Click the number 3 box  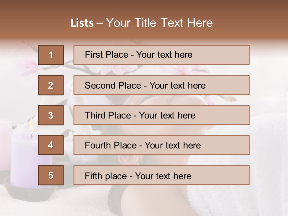tap(51, 115)
